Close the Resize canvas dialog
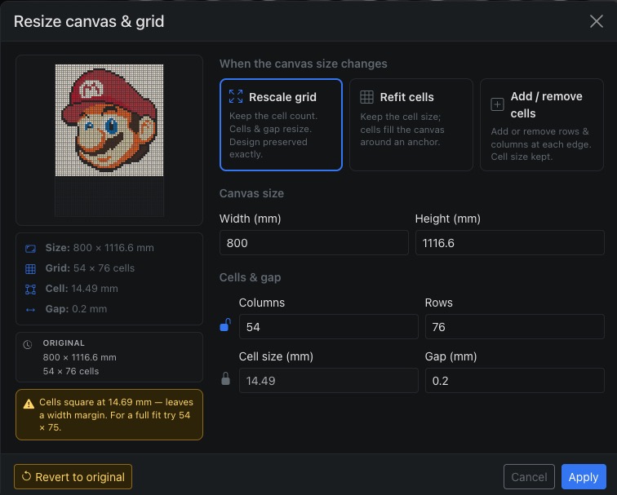The width and height of the screenshot is (617, 495). [x=597, y=21]
